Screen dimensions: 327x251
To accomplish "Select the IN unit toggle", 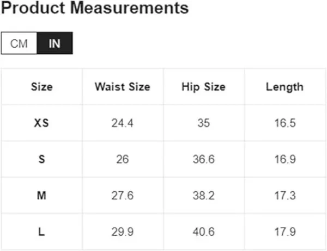I will click(x=55, y=43).
